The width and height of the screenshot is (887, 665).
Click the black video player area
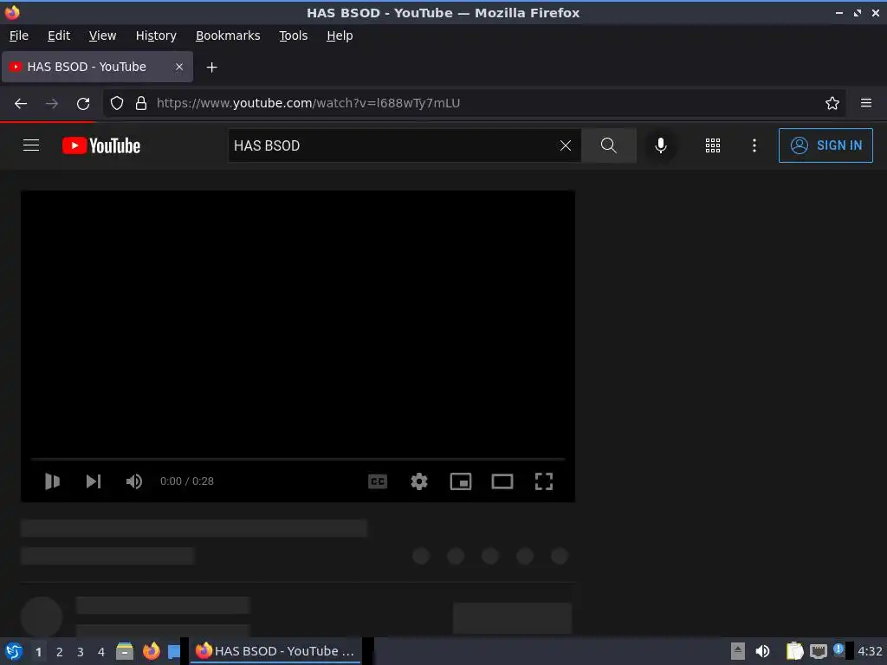pyautogui.click(x=298, y=322)
